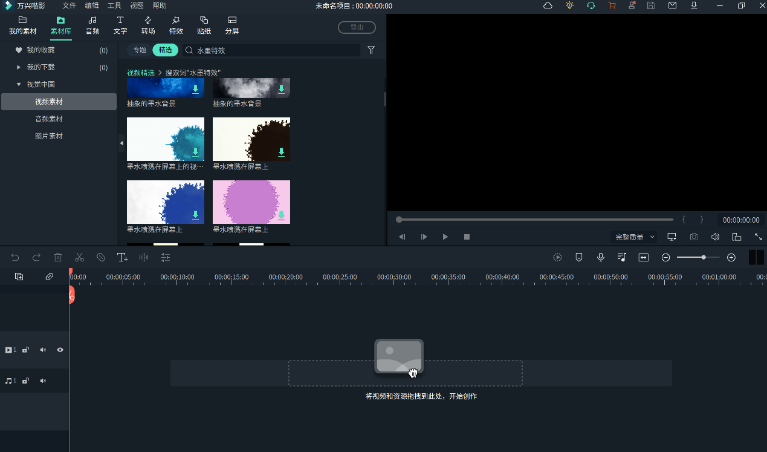Mute the audio track 1 speaker

[43, 381]
